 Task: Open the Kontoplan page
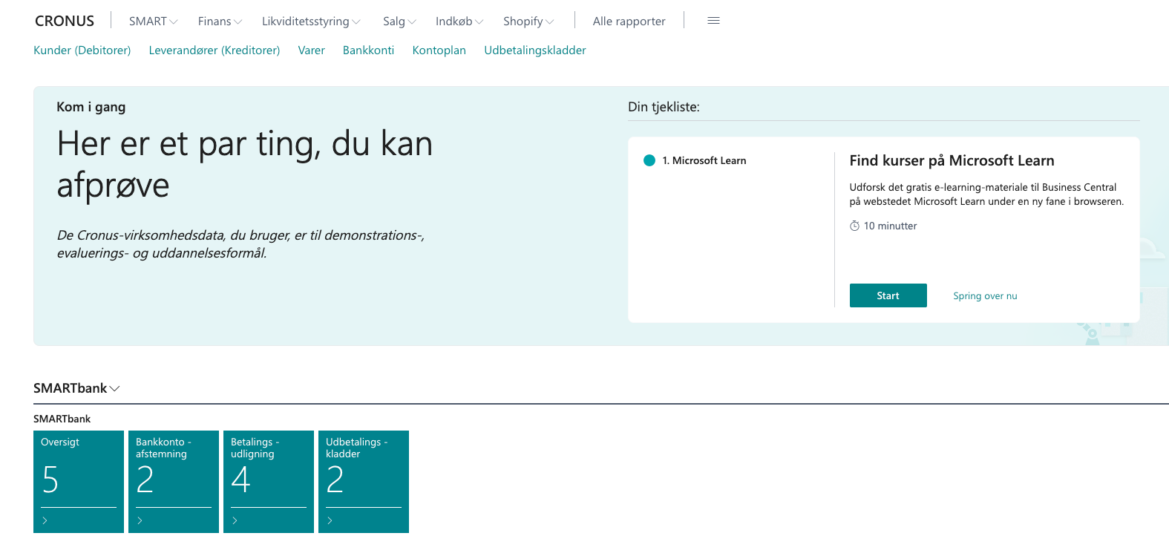[x=439, y=50]
